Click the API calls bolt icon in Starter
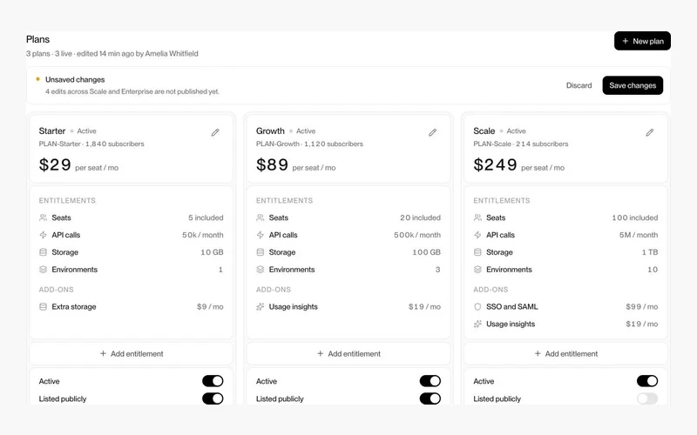 pyautogui.click(x=43, y=235)
